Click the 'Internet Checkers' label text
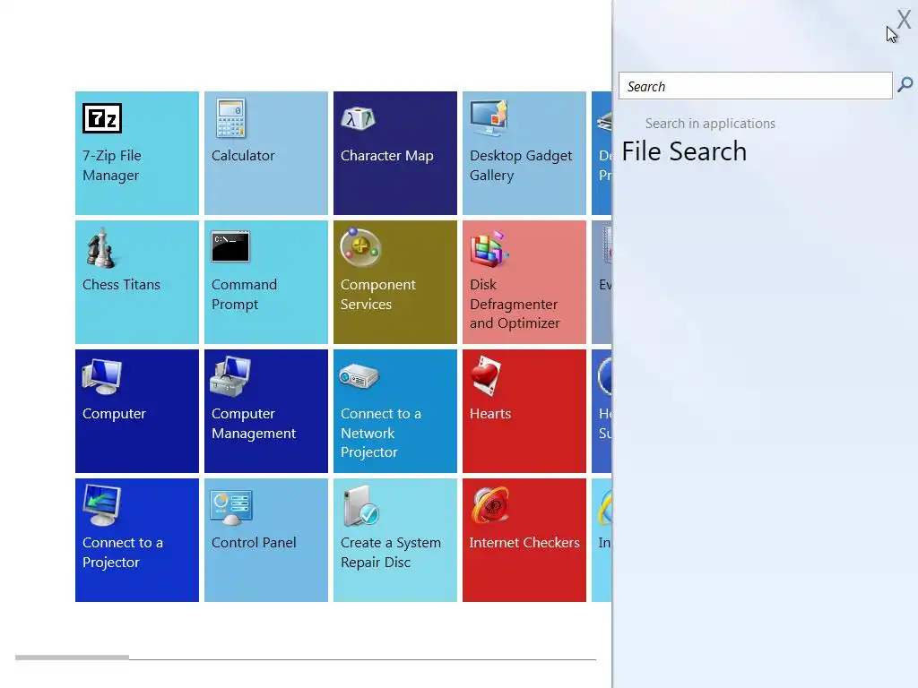 [x=524, y=543]
